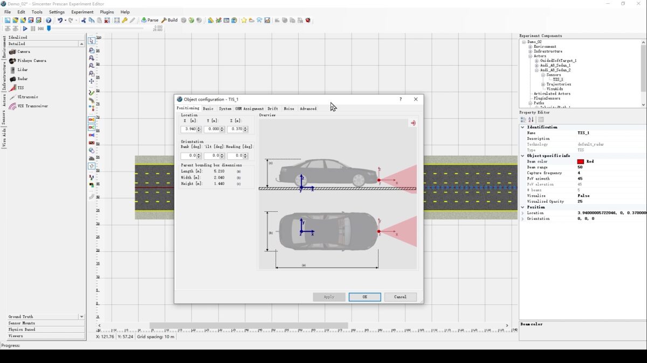This screenshot has height=363, width=647.
Task: Choose the Lidar sensor item
Action: point(18,70)
